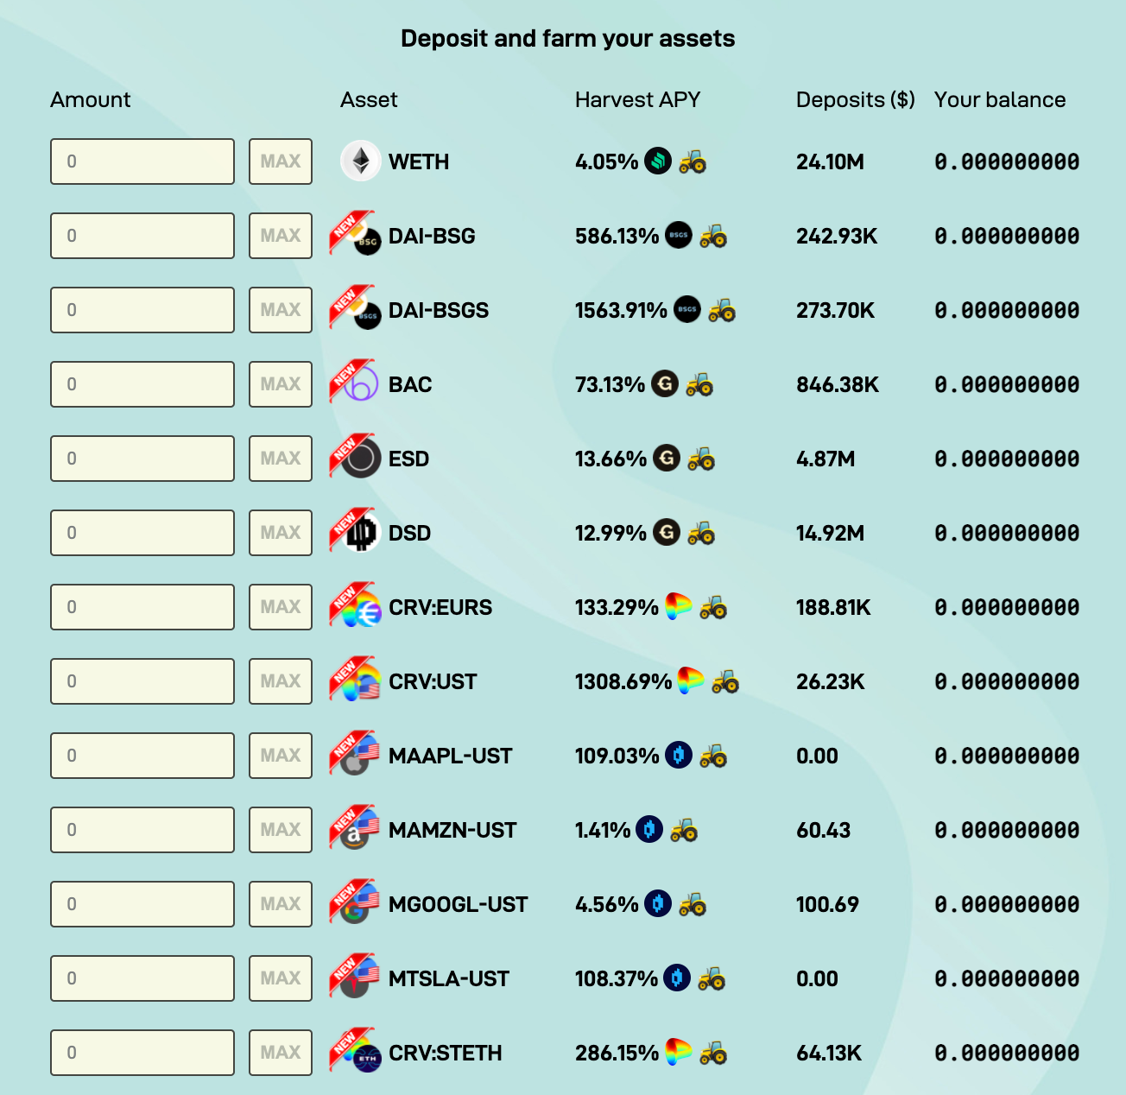Screen dimensions: 1126x1095
Task: Click the G reward icon beside 13.66%
Action: [x=667, y=458]
